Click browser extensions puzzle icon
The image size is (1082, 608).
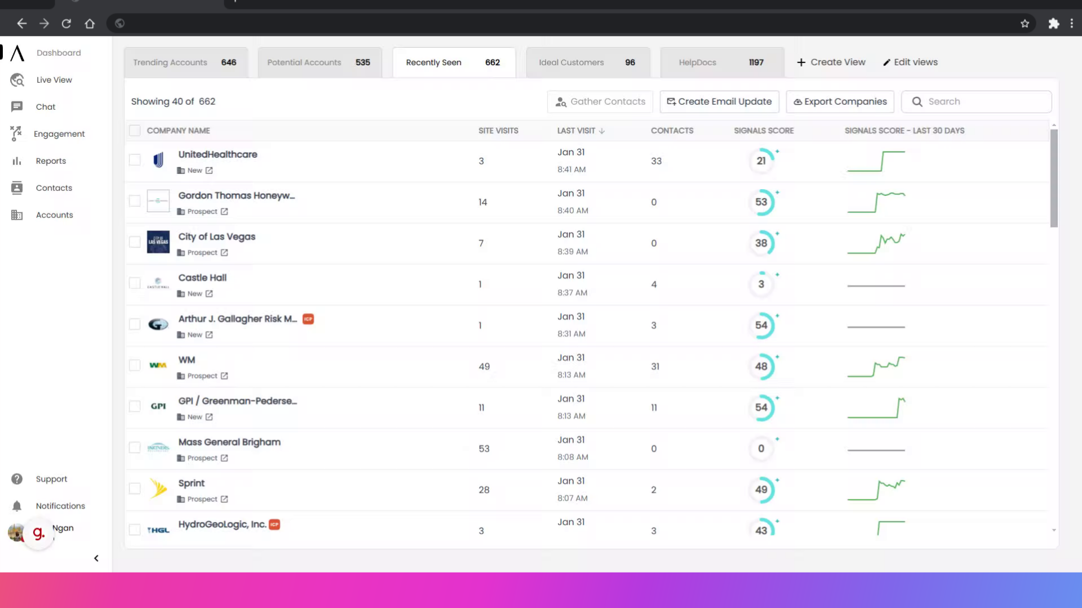point(1053,24)
